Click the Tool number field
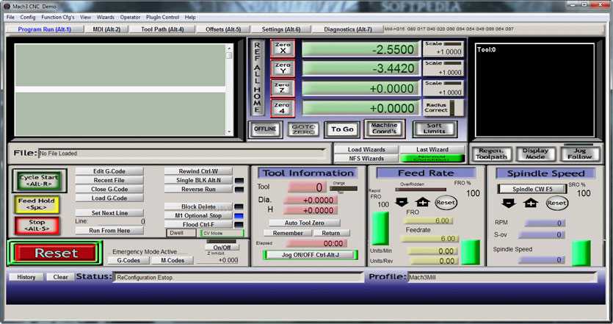Viewport: 613px width, 324px height. (x=306, y=187)
